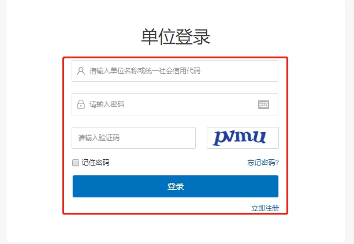
Task: Click the blue 登录 button
Action: (176, 186)
